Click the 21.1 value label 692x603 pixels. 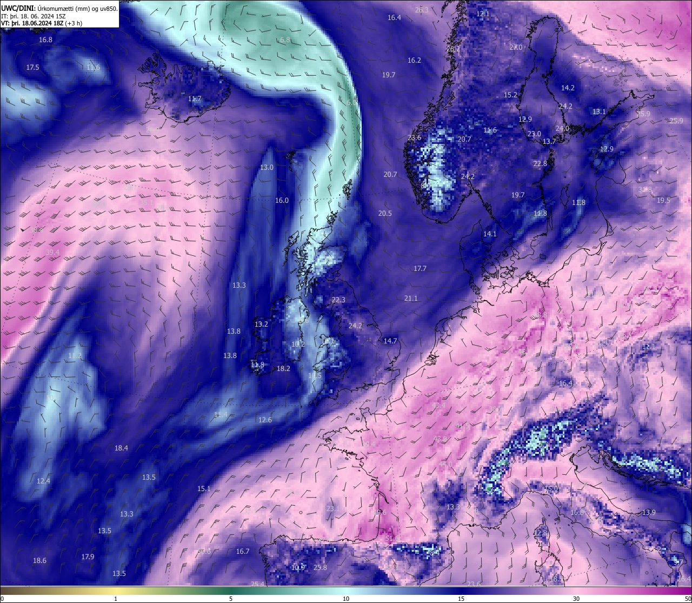click(410, 299)
